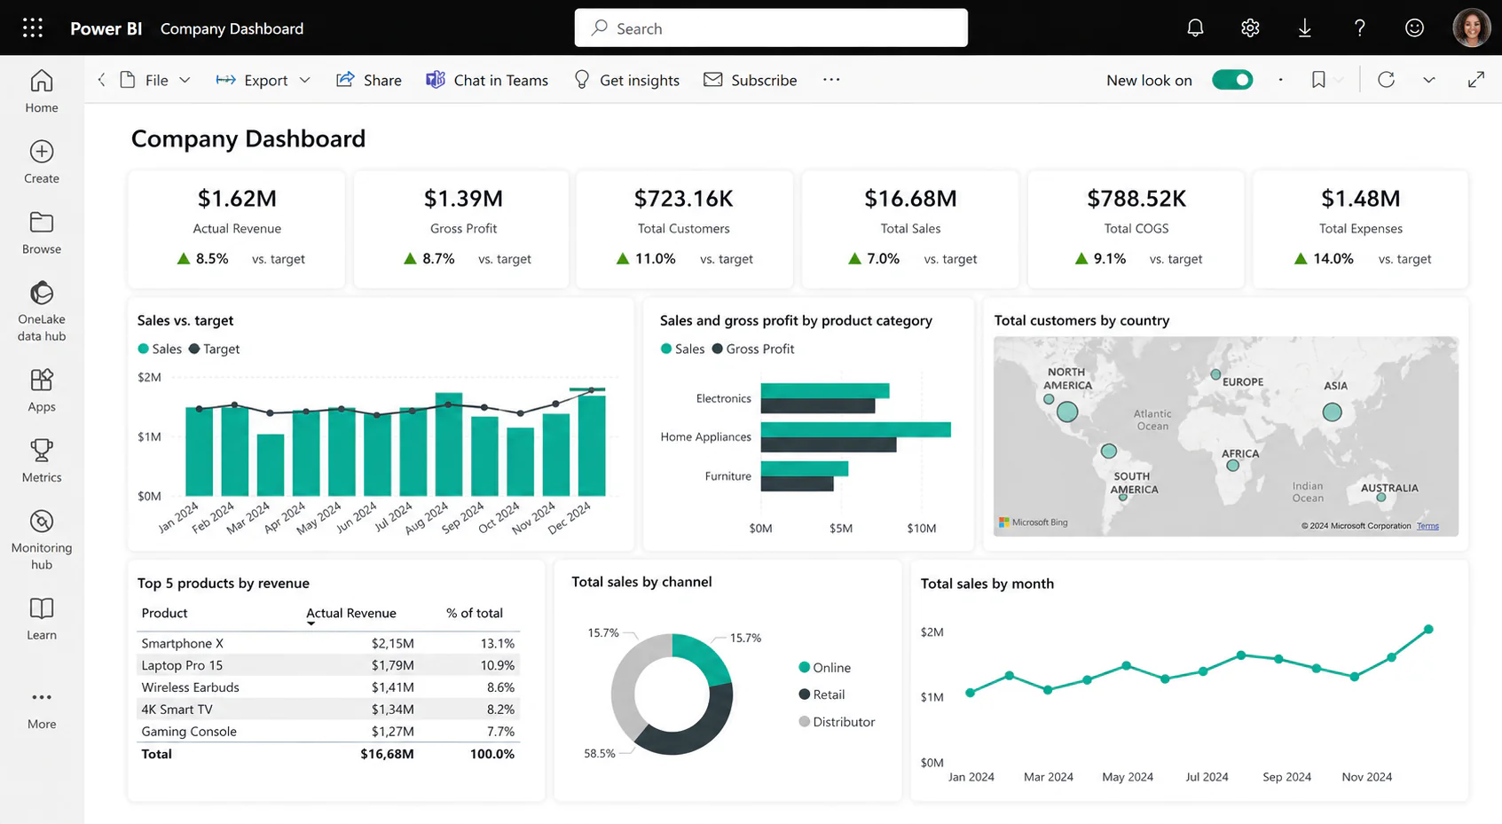Select the Smartphone X table row
The height and width of the screenshot is (824, 1502).
tap(328, 643)
